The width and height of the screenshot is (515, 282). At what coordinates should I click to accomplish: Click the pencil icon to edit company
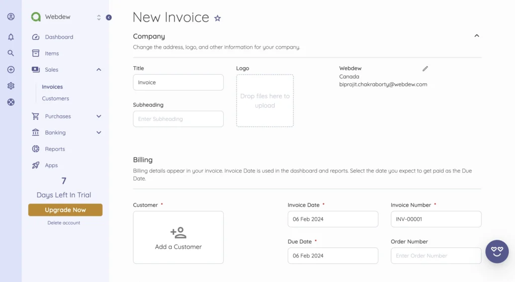coord(425,69)
